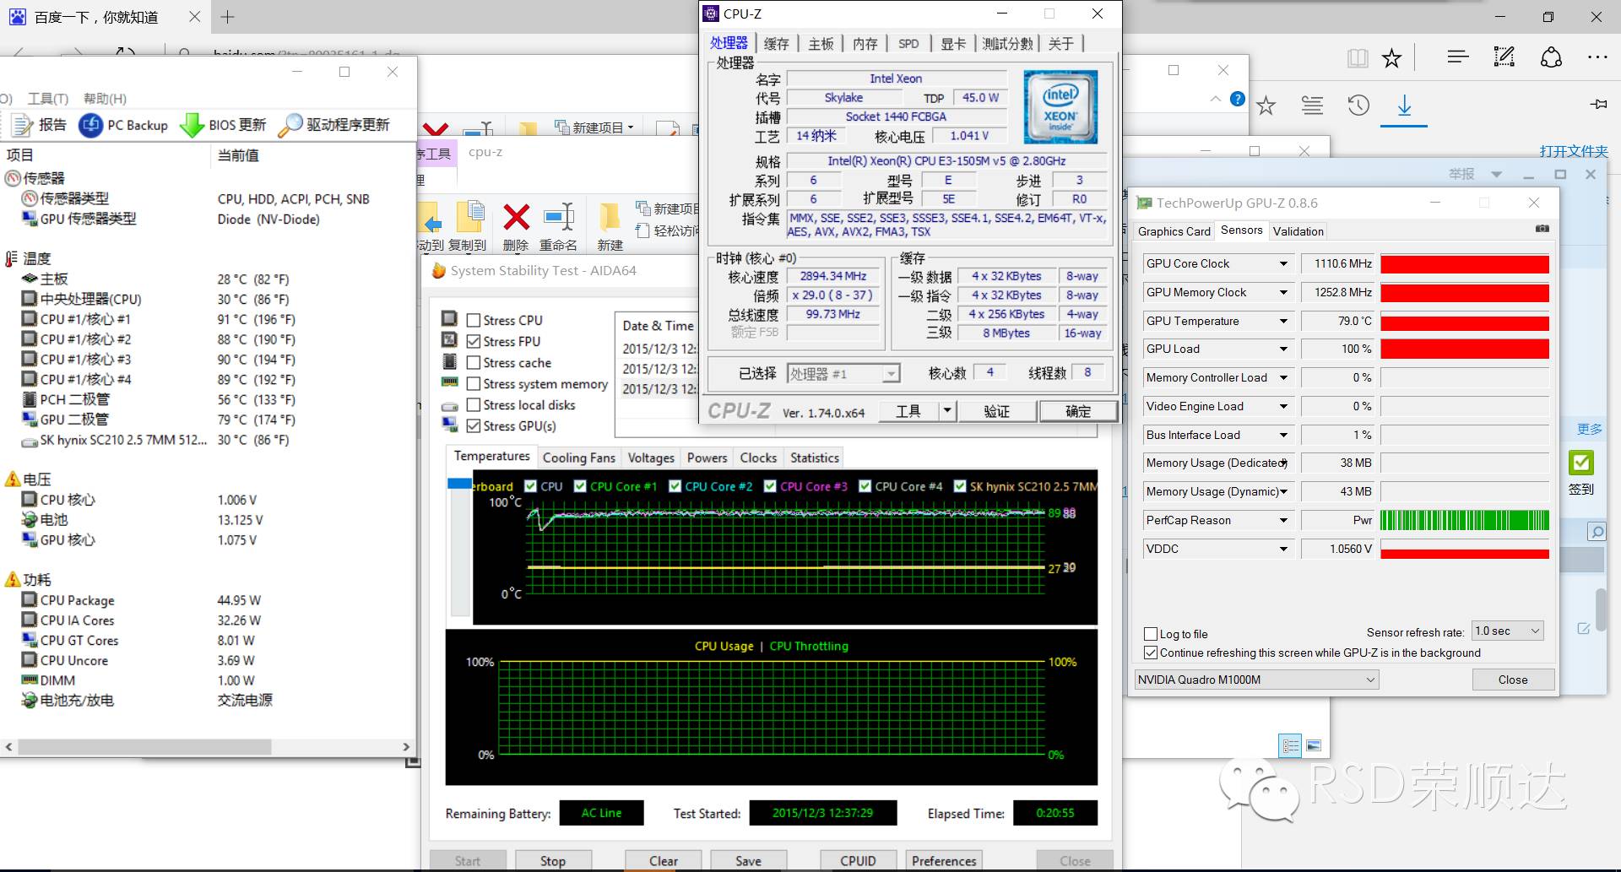
Task: Click the 报告 report icon in AIDA64 toolbar
Action: (22, 125)
